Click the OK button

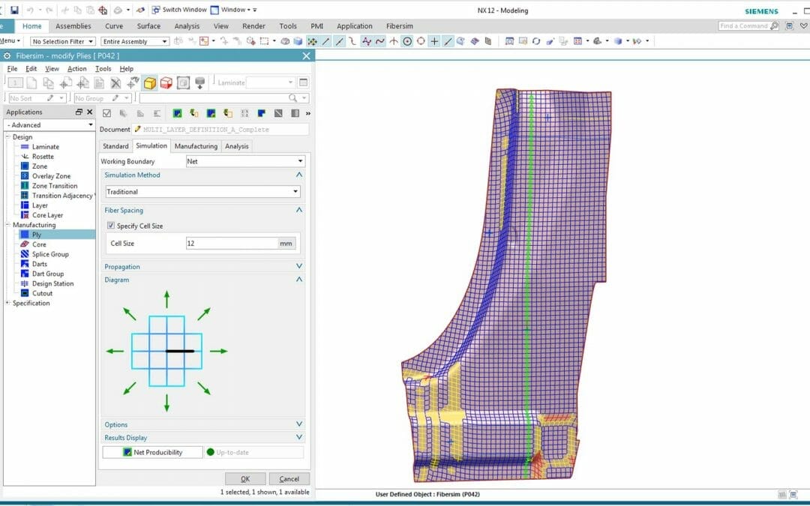(245, 478)
